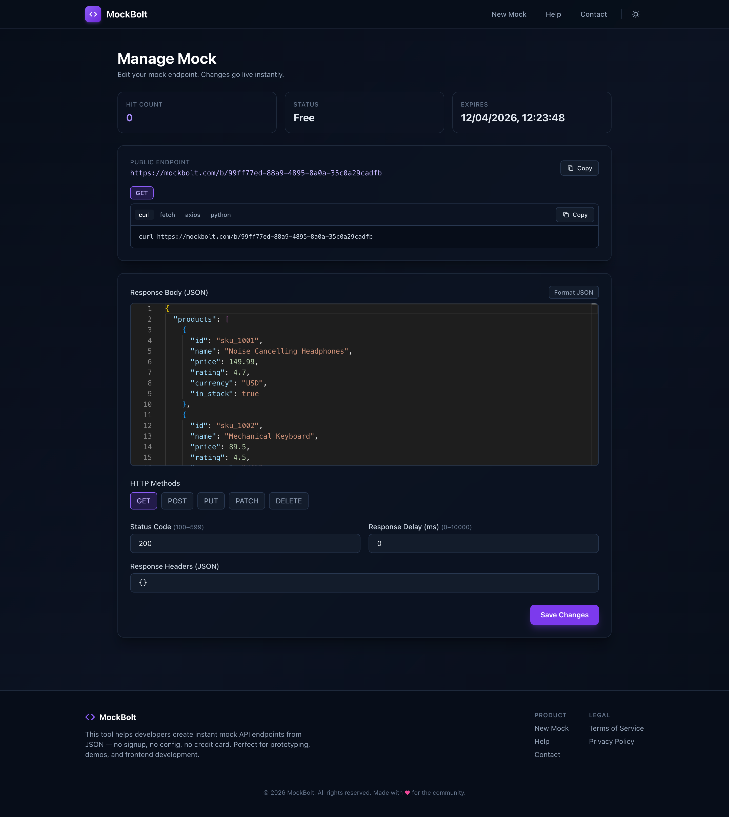Image resolution: width=729 pixels, height=817 pixels.
Task: Toggle light/dark theme sun icon
Action: (636, 14)
